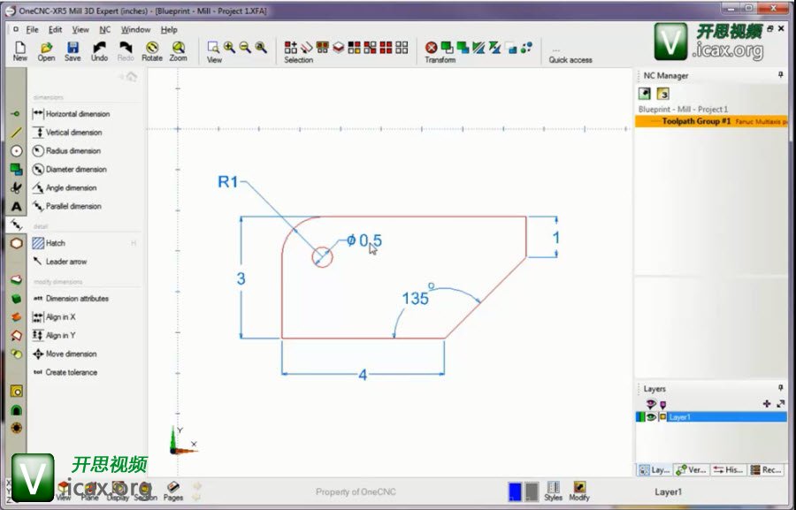796x510 pixels.
Task: Pin the Layers panel
Action: point(781,388)
